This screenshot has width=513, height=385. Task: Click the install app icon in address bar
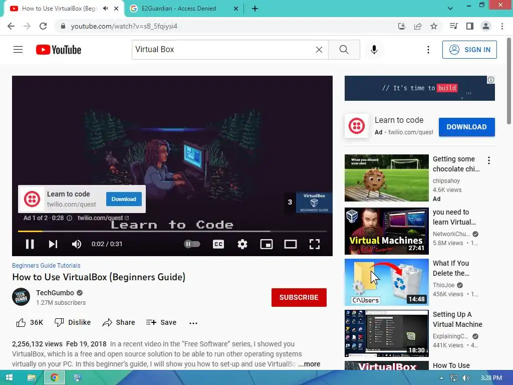(401, 26)
